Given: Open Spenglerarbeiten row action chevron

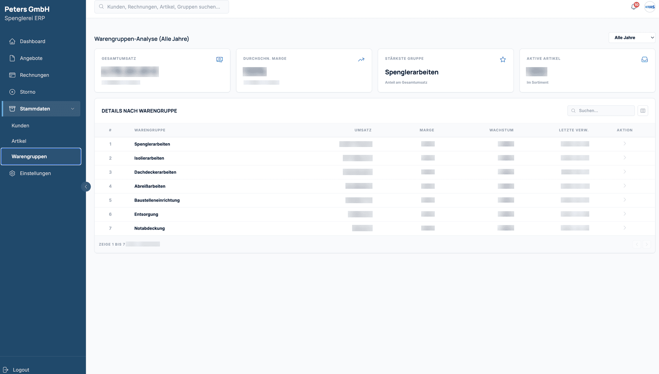Looking at the screenshot, I should click(x=625, y=144).
